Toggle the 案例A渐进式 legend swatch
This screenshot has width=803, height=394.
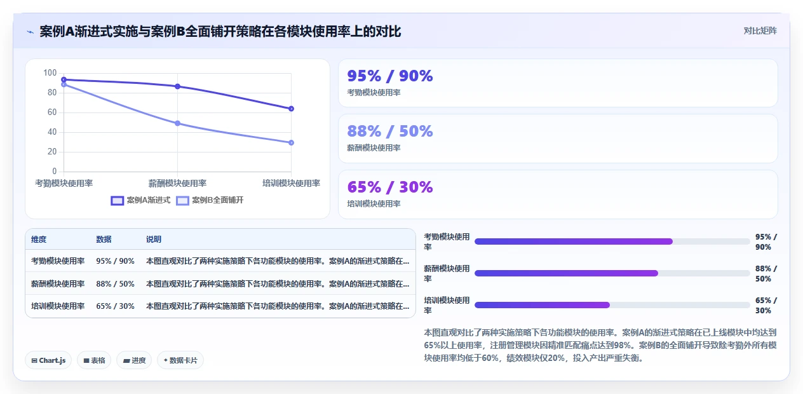coord(117,200)
